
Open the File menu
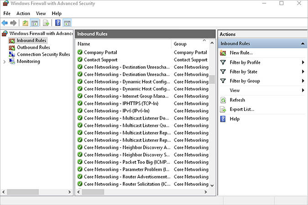point(7,14)
